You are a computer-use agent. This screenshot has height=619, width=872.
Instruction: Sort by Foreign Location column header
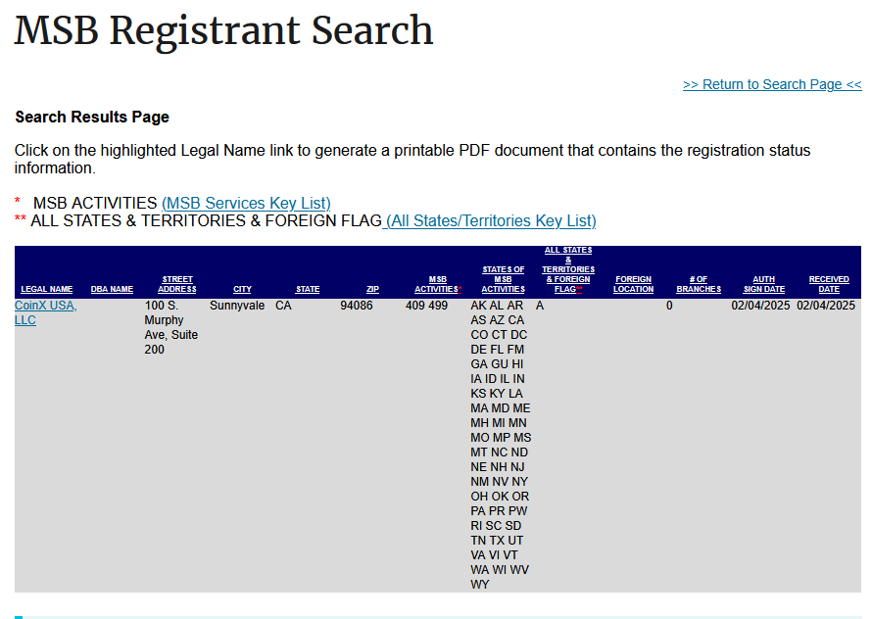[x=633, y=284]
